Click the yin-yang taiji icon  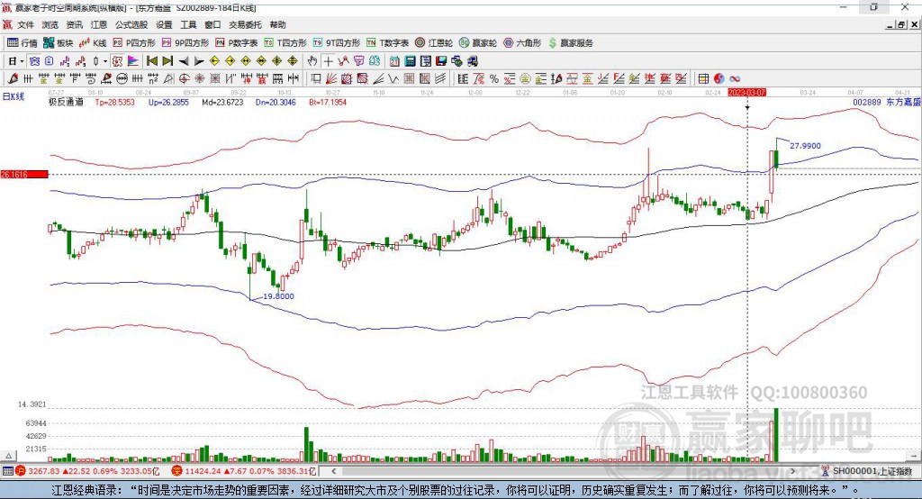coord(719,78)
